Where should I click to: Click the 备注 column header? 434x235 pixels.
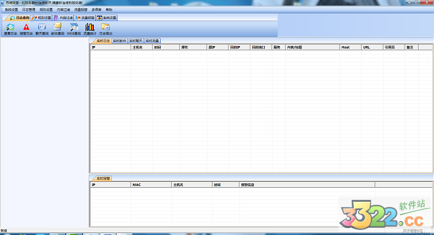pyautogui.click(x=412, y=47)
